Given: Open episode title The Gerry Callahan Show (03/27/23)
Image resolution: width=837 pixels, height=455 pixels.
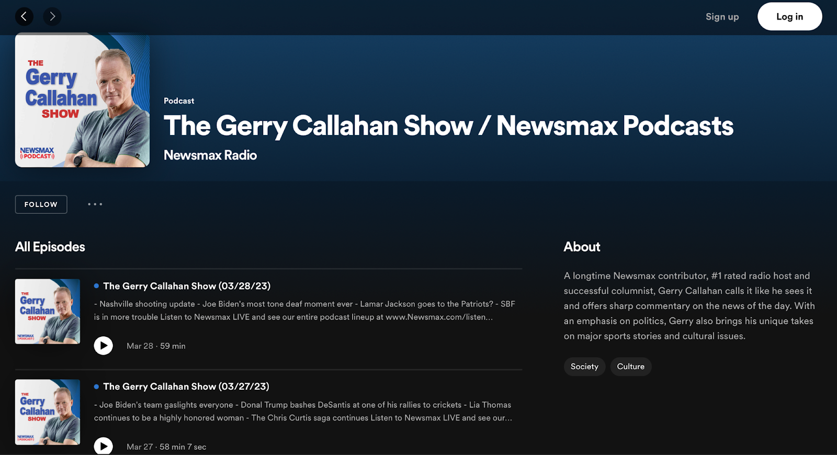Looking at the screenshot, I should click(186, 386).
